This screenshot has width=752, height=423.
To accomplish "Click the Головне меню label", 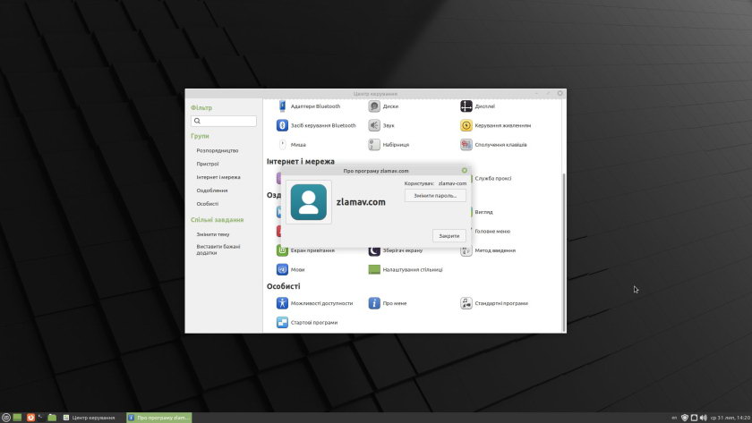I will [492, 232].
